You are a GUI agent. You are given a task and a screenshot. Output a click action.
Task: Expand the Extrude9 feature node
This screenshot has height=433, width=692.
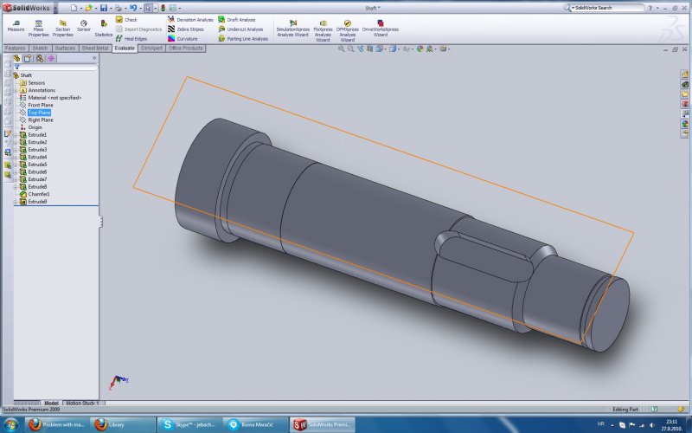click(16, 202)
